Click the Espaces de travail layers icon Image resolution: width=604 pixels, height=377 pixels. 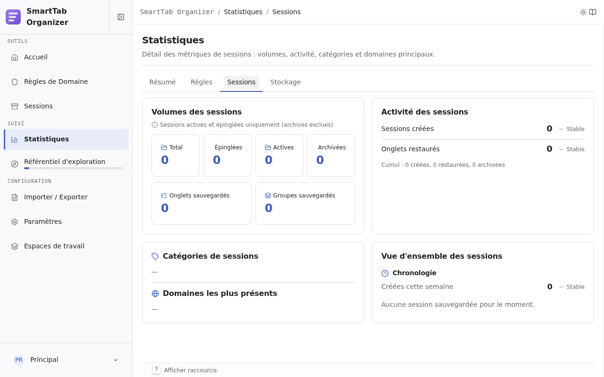click(x=15, y=246)
